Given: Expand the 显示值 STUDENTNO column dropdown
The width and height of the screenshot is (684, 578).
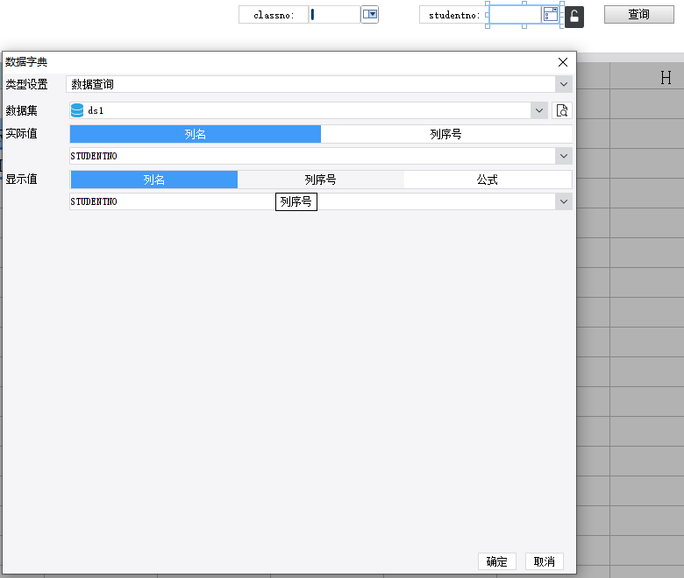Looking at the screenshot, I should 564,201.
